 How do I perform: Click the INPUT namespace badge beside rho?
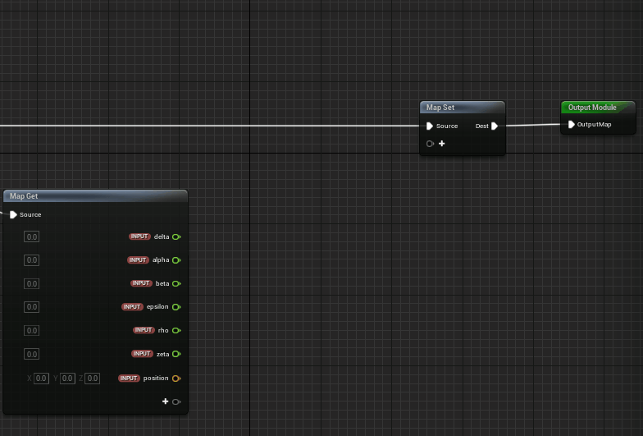pyautogui.click(x=144, y=330)
